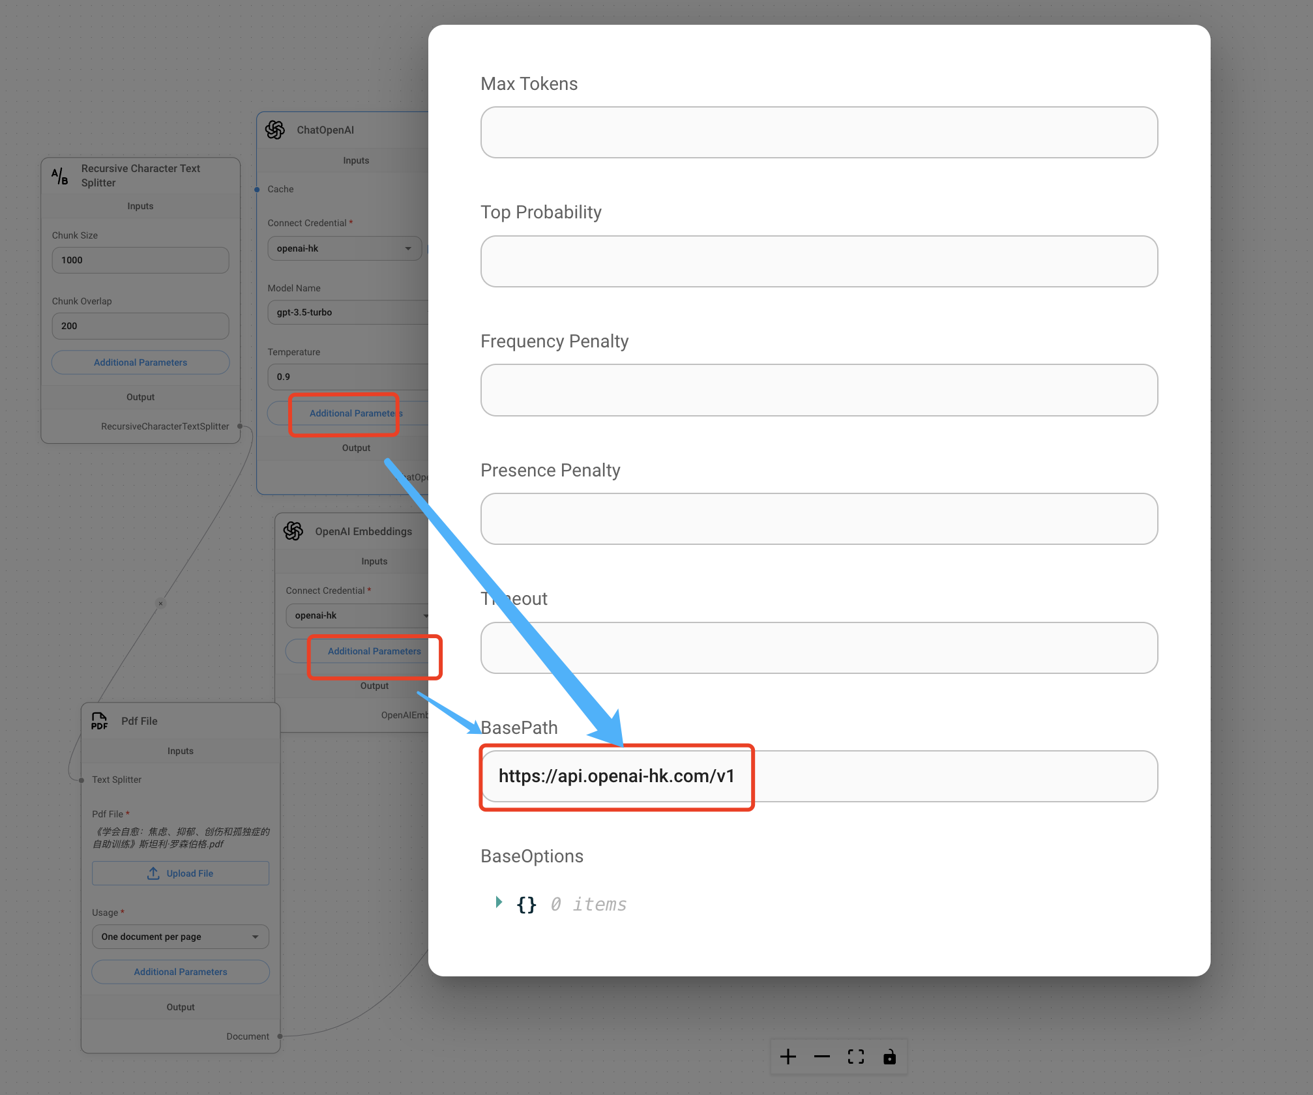Screen dimensions: 1313x1095
Task: Click the OpenAI Embeddings node logo
Action: [x=293, y=531]
